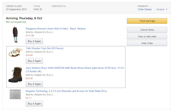Click the Tidlo wooden train set image
This screenshot has width=173, height=111.
15,53
